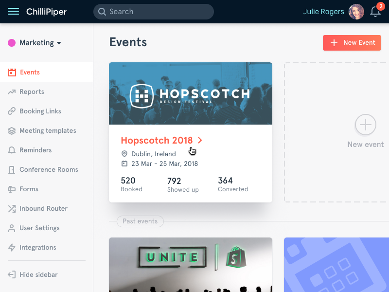Click the ChilliPiper logo text

(x=46, y=12)
